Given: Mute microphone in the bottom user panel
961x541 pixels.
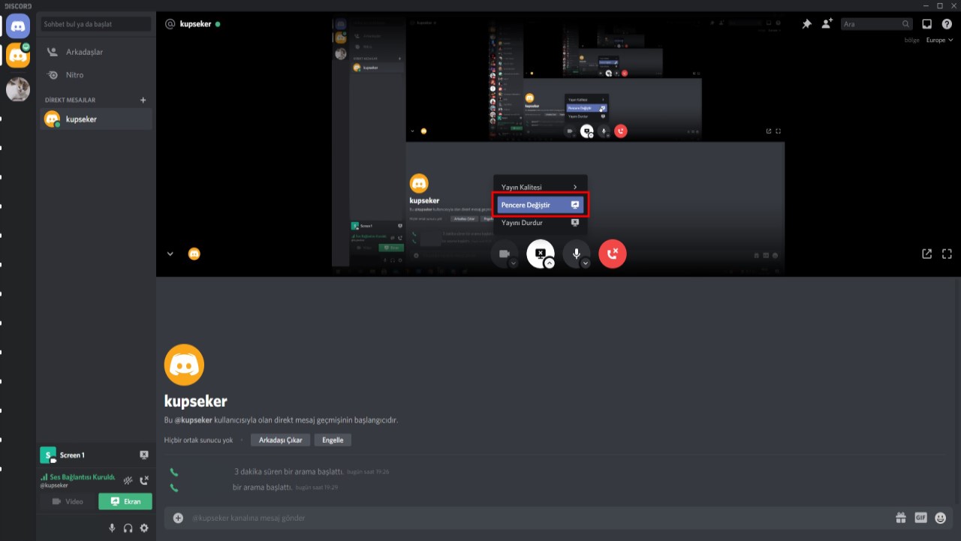Looking at the screenshot, I should coord(113,528).
